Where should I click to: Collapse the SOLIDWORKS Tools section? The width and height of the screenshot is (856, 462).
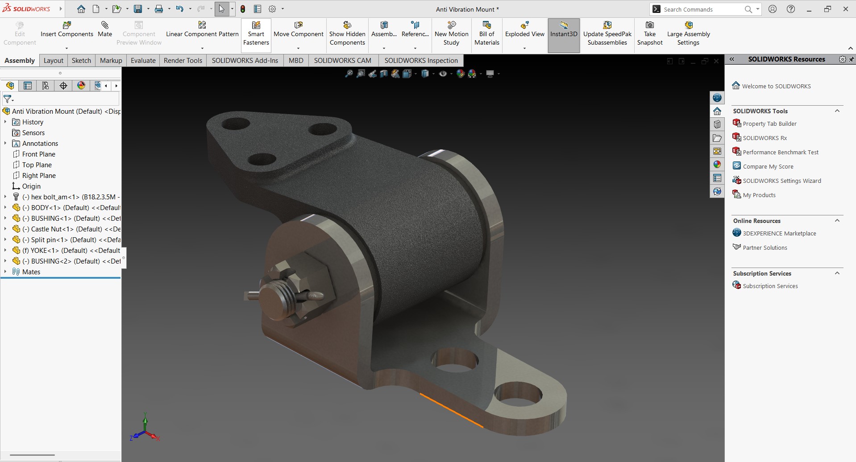point(837,111)
